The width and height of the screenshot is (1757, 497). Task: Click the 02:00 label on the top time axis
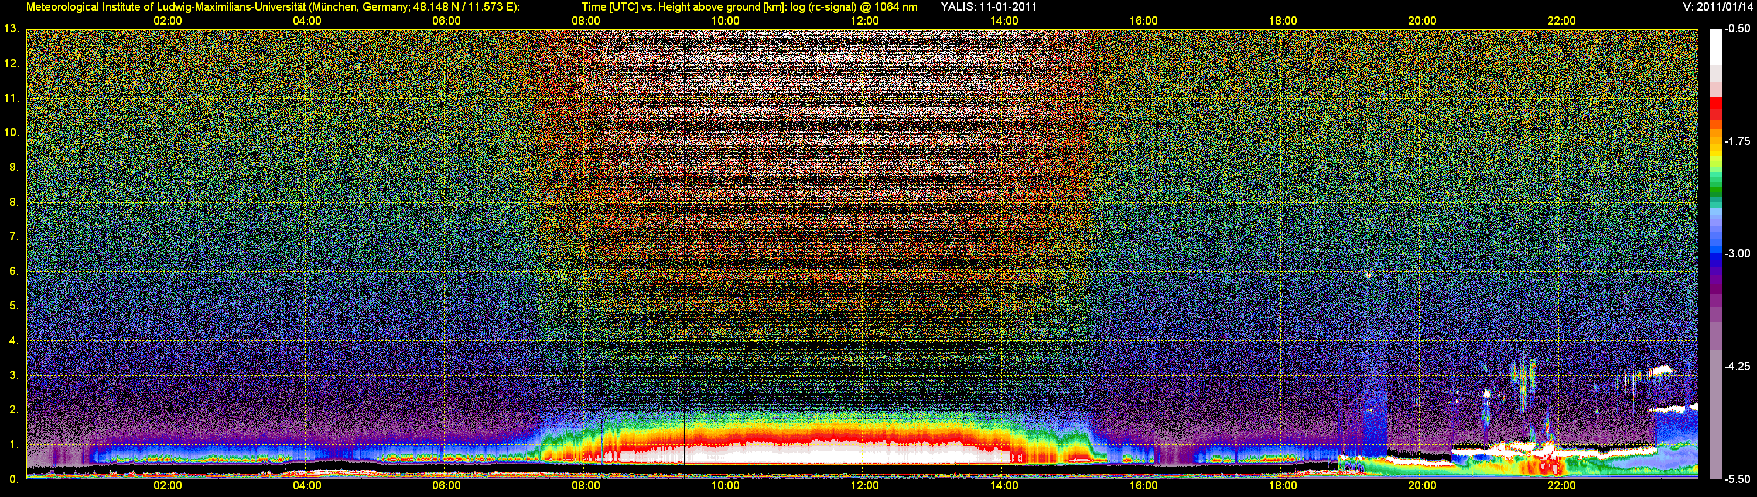[x=168, y=21]
